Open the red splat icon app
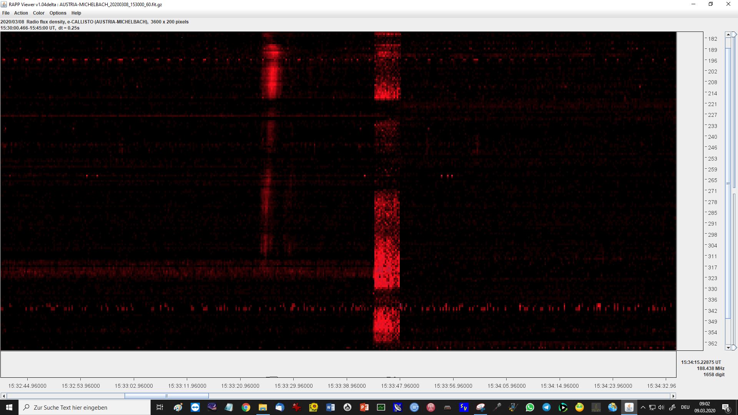 [296, 407]
